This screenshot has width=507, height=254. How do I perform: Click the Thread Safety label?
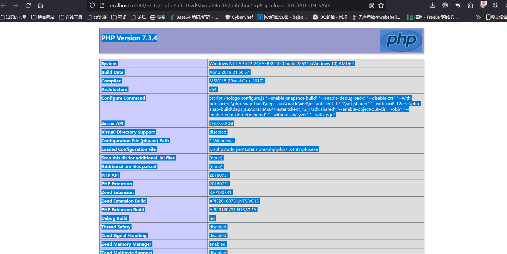(116, 227)
